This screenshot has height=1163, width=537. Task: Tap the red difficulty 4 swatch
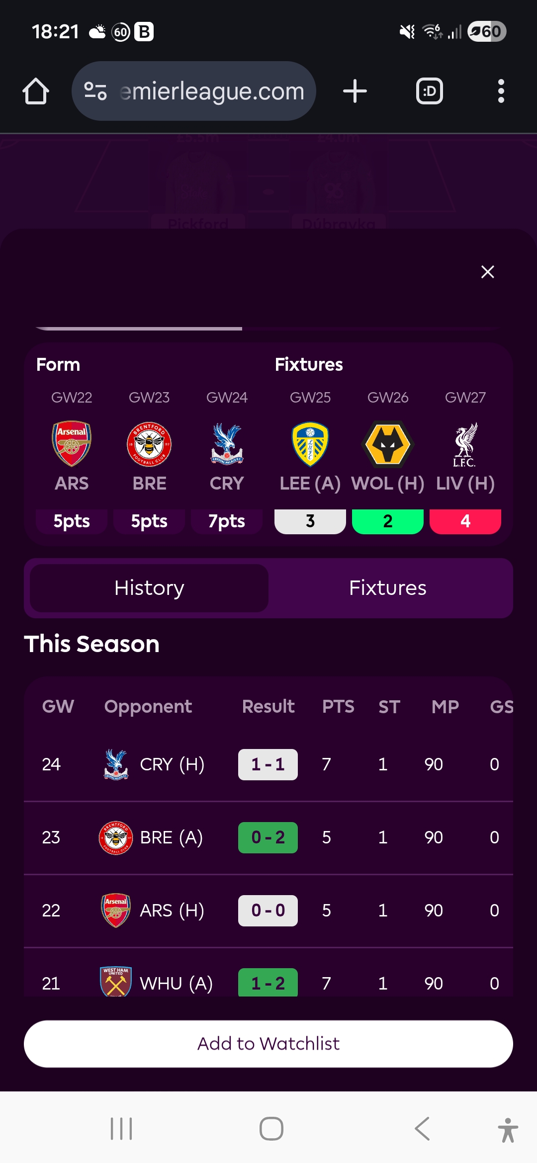(465, 521)
